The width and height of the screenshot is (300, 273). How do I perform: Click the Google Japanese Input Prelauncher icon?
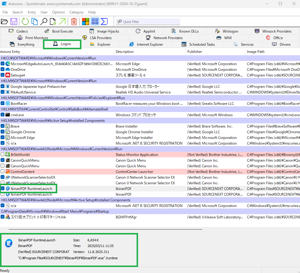click(8, 86)
